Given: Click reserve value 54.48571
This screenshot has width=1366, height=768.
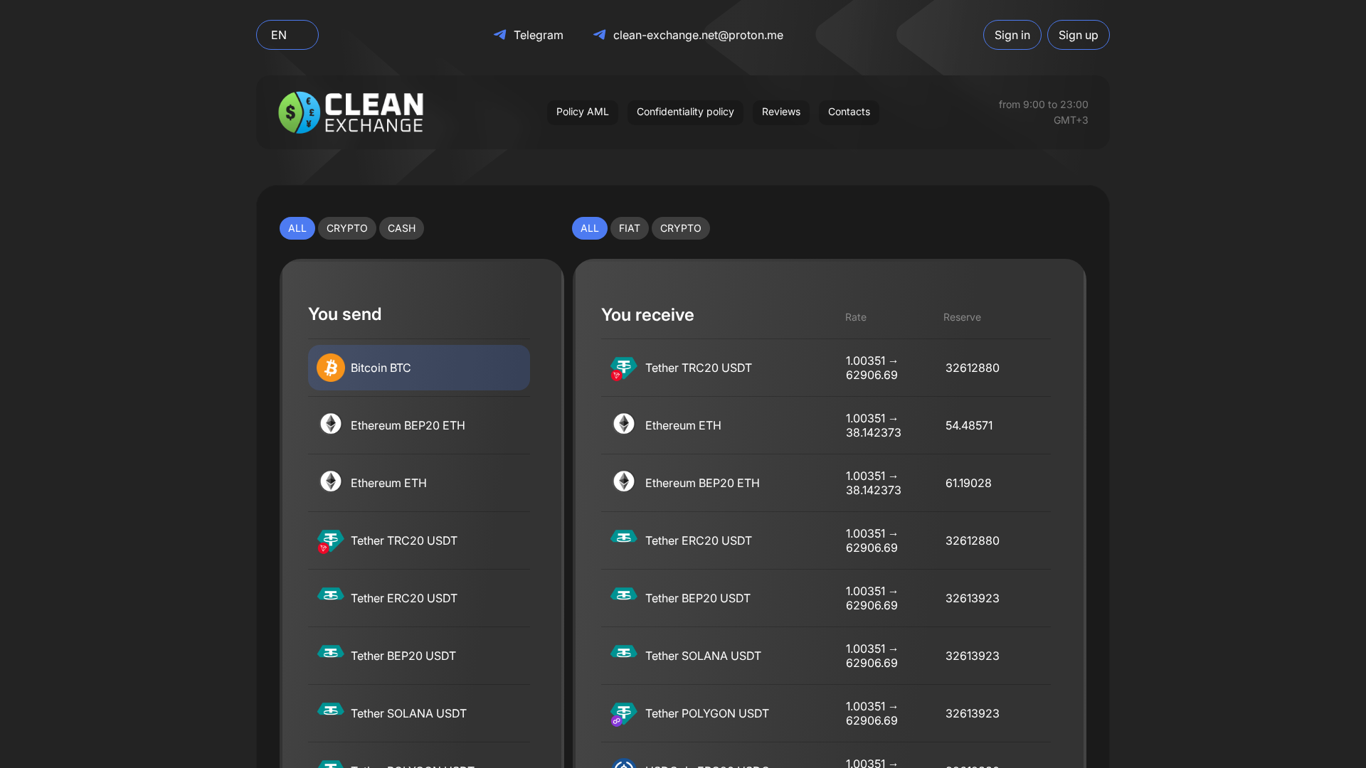Looking at the screenshot, I should point(969,425).
